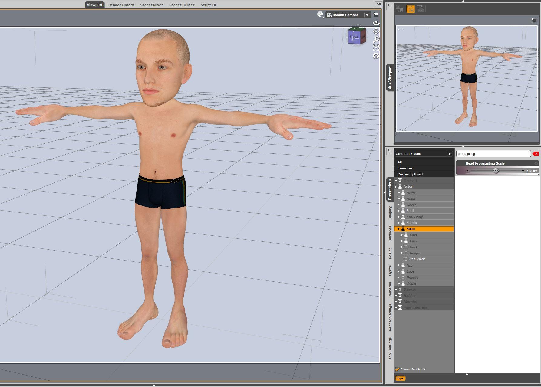541x387 pixels.
Task: Switch to the Script IDE tab
Action: (x=209, y=5)
